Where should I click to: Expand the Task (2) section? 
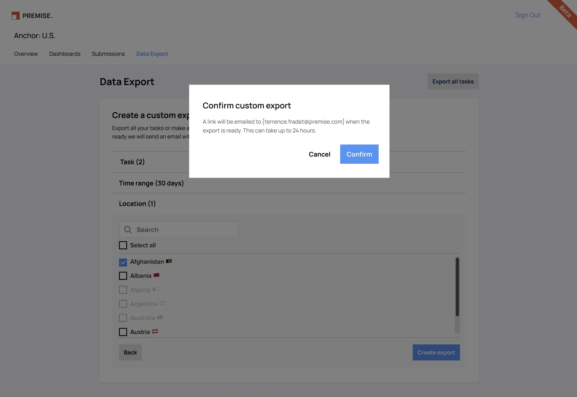point(132,162)
